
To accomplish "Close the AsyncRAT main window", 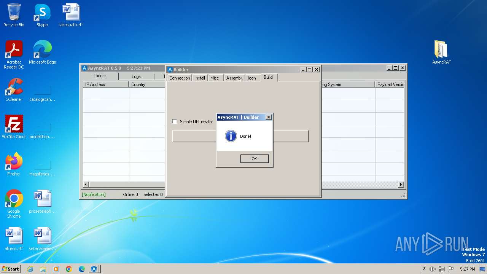I will 403,68.
